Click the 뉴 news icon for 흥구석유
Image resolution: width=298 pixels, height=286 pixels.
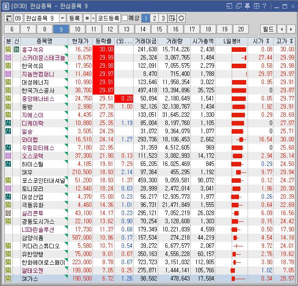(x=16, y=50)
